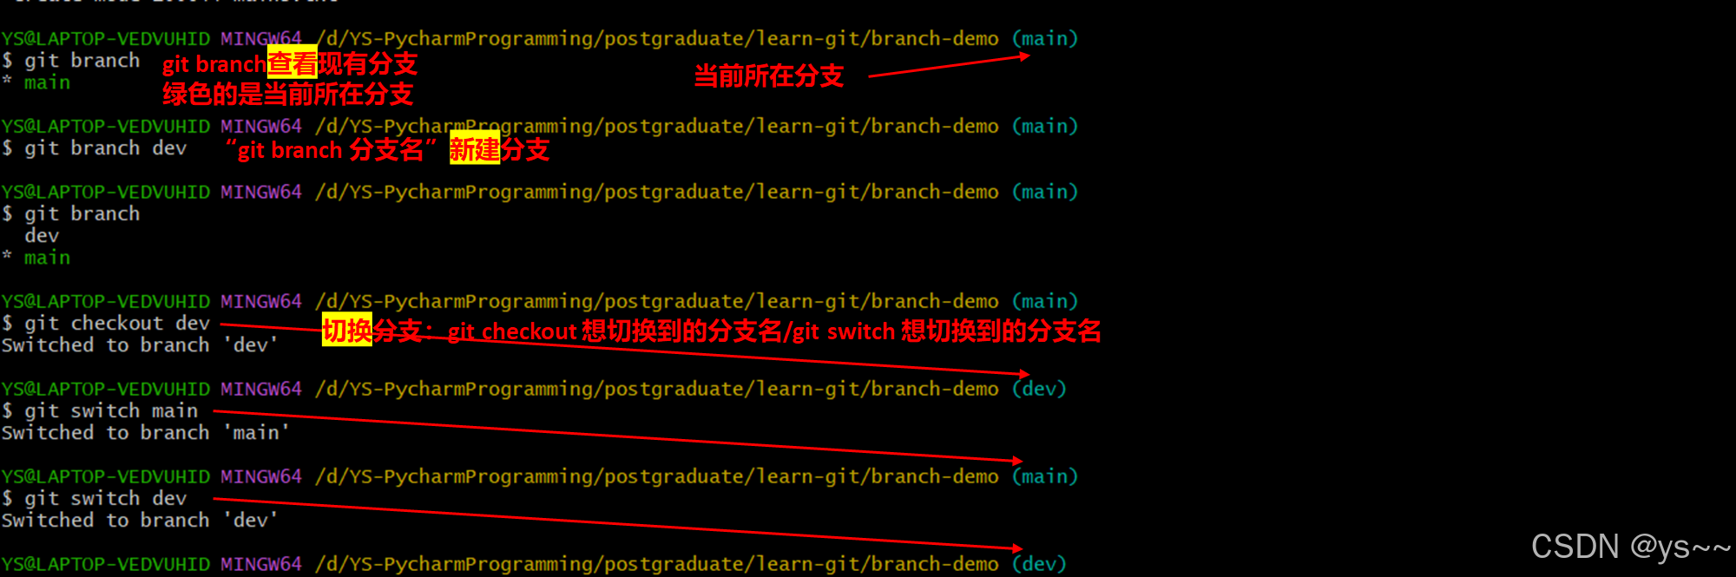Click "MINGW64" in the prompt above git switch main
Screen dimensions: 1736x577
click(261, 389)
